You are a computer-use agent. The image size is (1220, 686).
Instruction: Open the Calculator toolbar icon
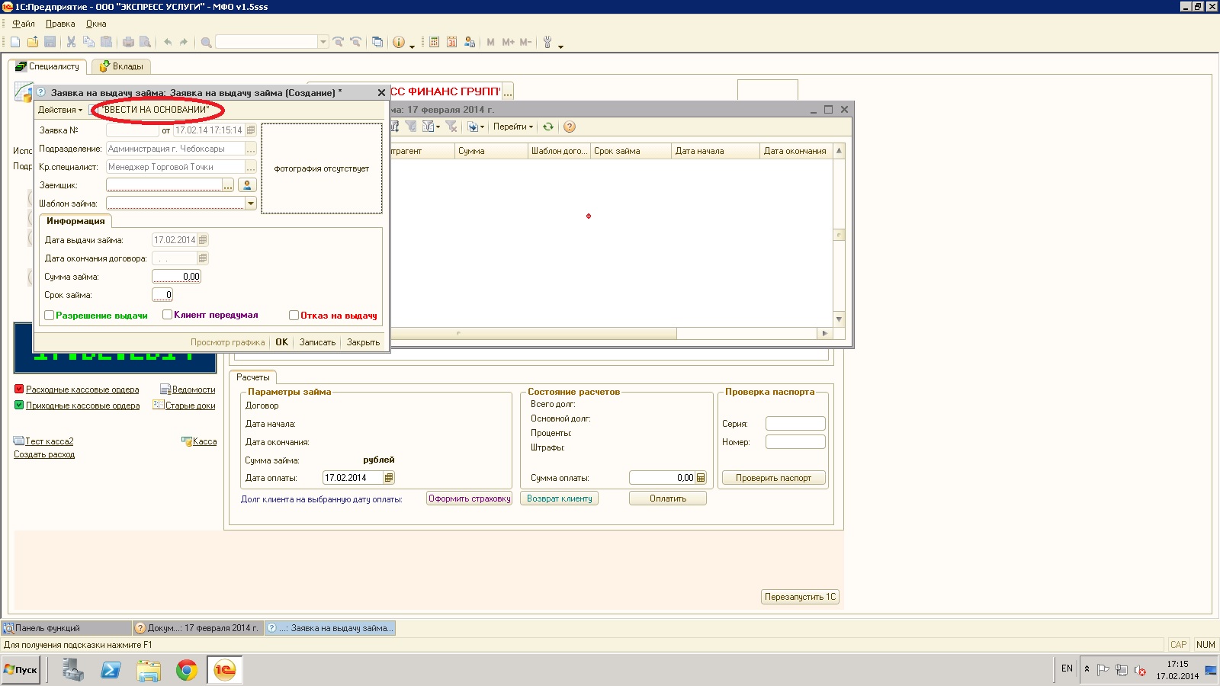pyautogui.click(x=434, y=42)
